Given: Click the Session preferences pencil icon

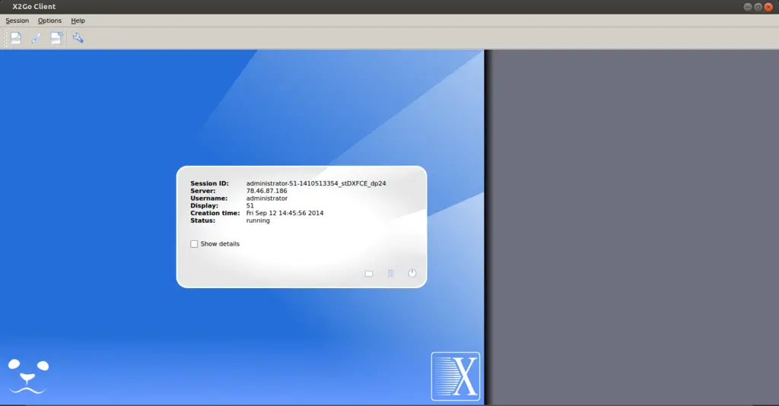Looking at the screenshot, I should tap(37, 38).
